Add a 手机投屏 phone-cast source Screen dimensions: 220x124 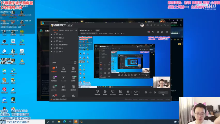pyautogui.click(x=113, y=93)
